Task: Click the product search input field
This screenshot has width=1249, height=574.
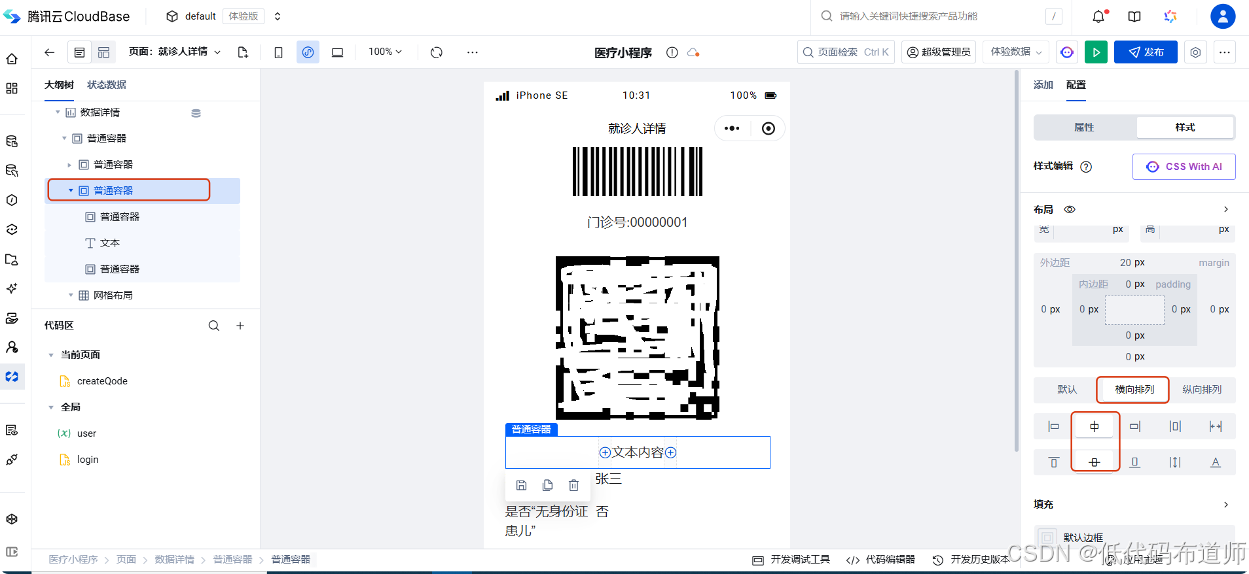Action: pos(940,16)
